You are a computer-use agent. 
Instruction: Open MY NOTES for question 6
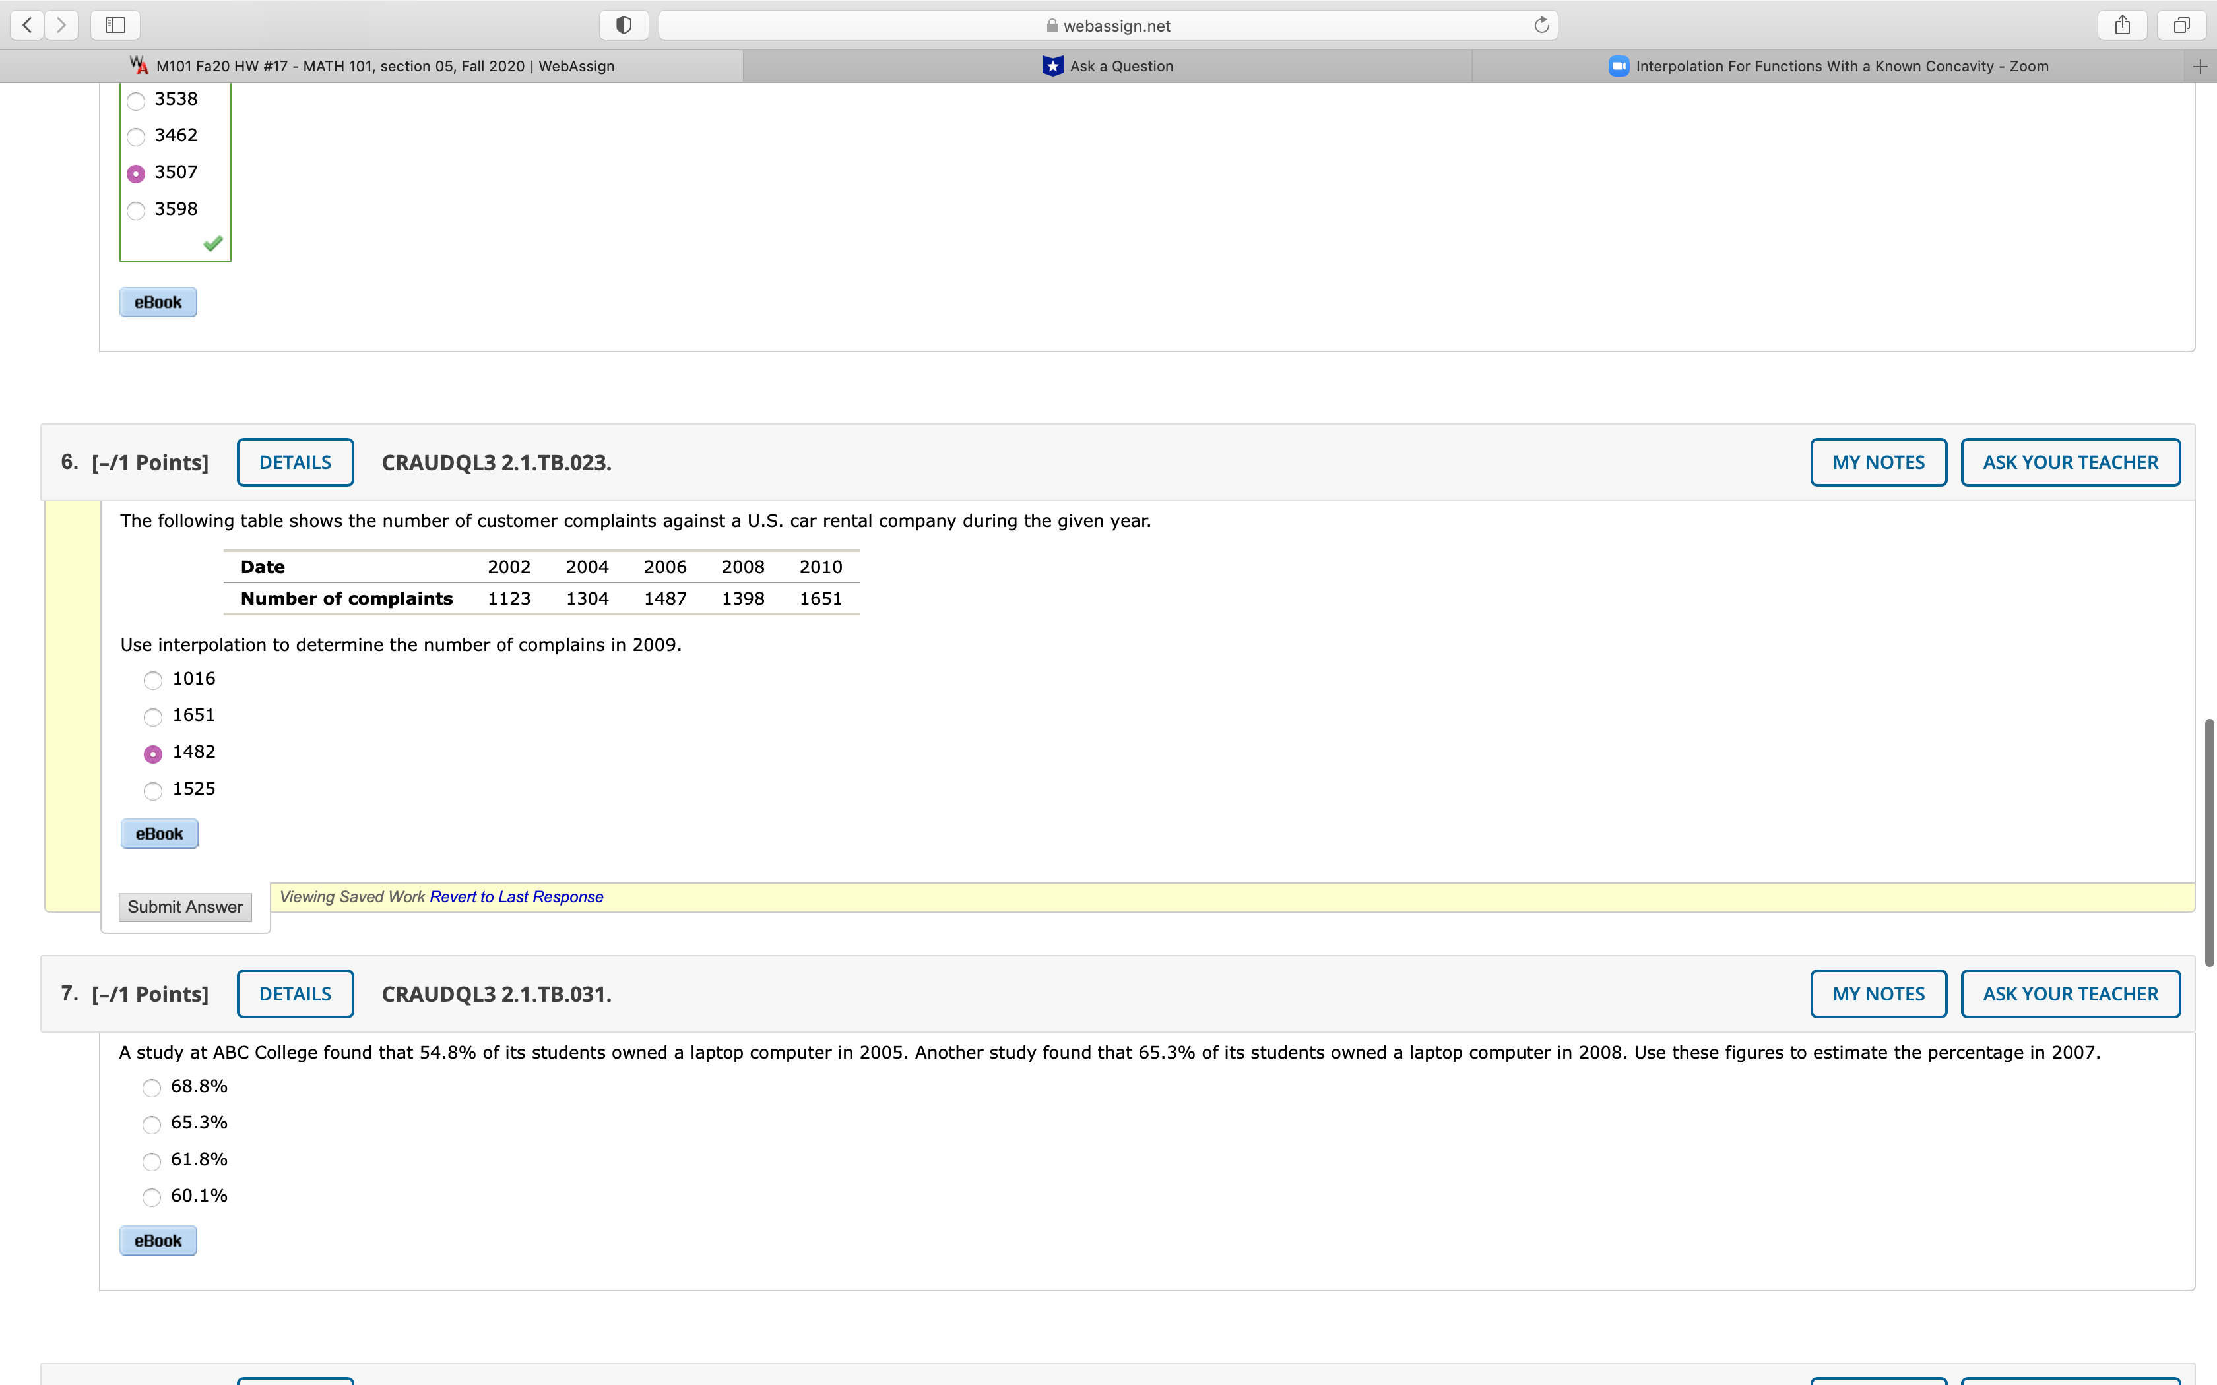point(1877,462)
